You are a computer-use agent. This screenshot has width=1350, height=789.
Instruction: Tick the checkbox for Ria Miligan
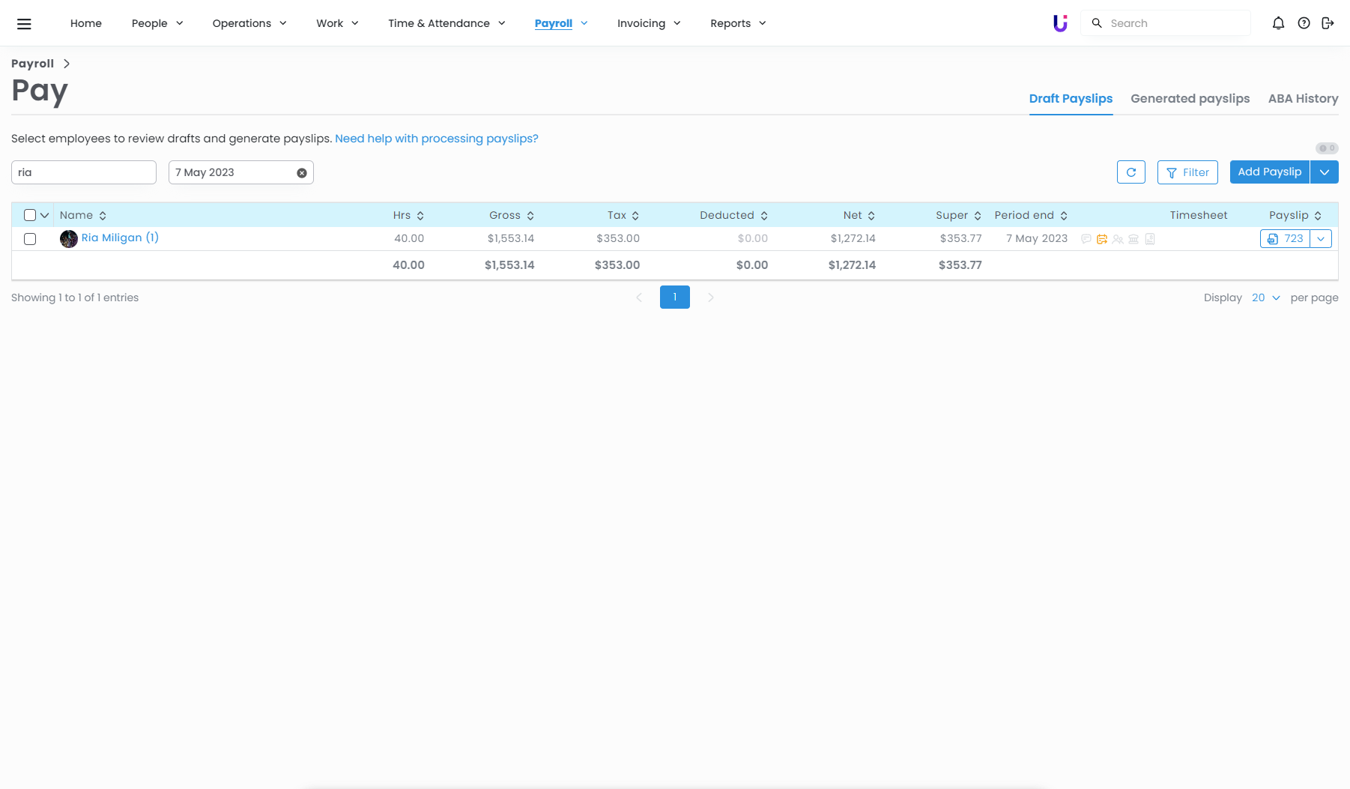pyautogui.click(x=30, y=239)
